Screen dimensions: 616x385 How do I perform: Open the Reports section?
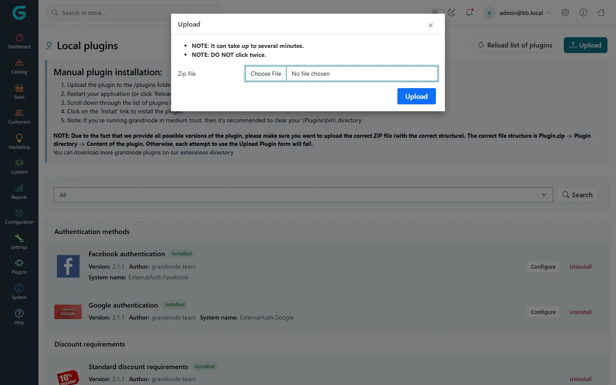point(19,192)
